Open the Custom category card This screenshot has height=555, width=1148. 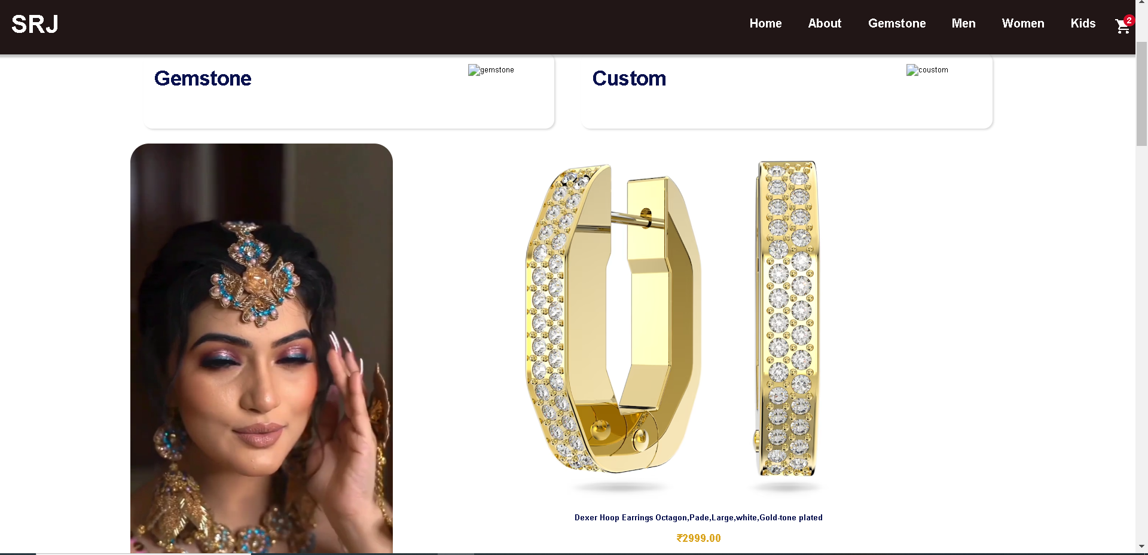(x=787, y=92)
